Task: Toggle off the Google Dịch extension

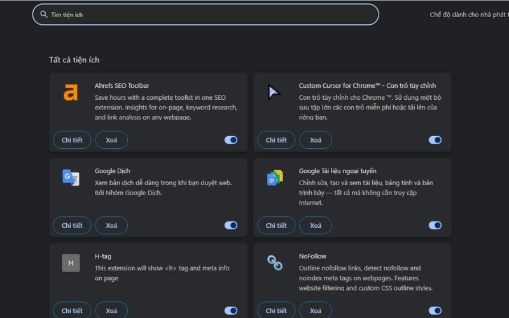Action: (231, 225)
